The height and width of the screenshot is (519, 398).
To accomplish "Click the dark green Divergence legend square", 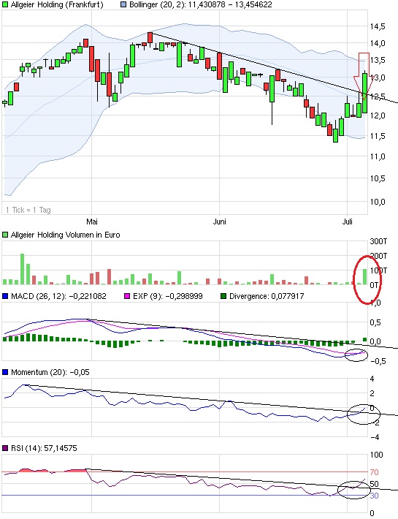I will pos(223,296).
